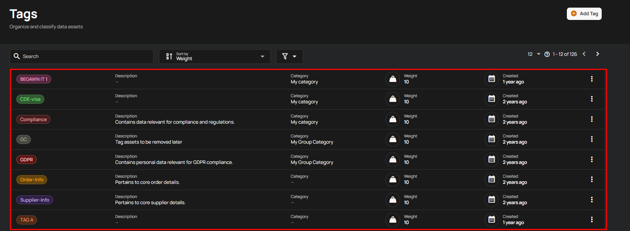Screen dimensions: 630x231
Task: Select the pink BEGAWN IT 1 tag chip
Action: (x=34, y=79)
